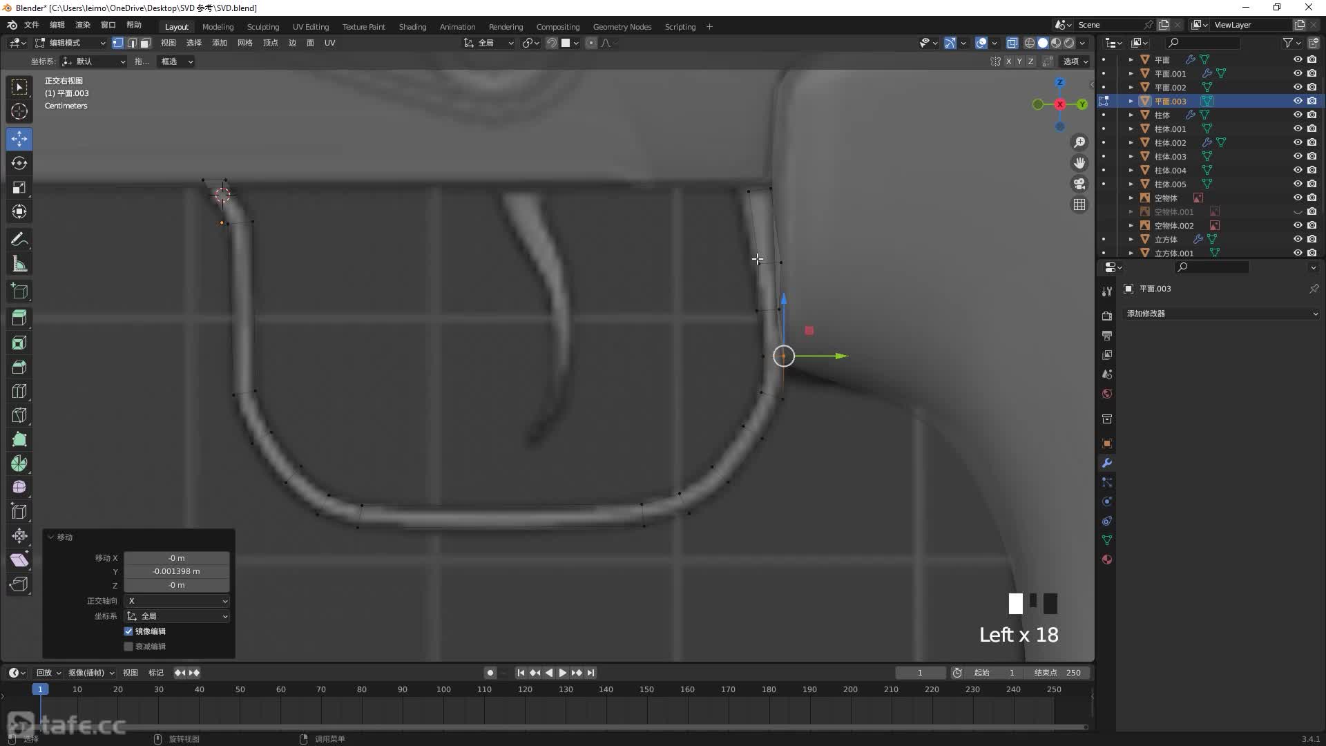Select the Shear tool

coord(19,560)
